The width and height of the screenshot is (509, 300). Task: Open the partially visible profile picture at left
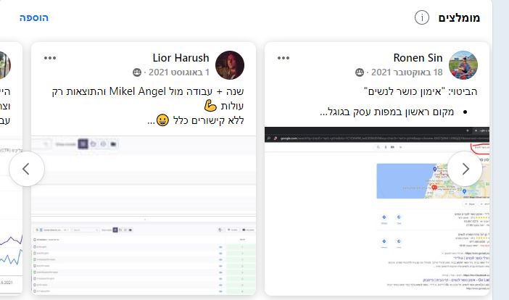(5, 65)
